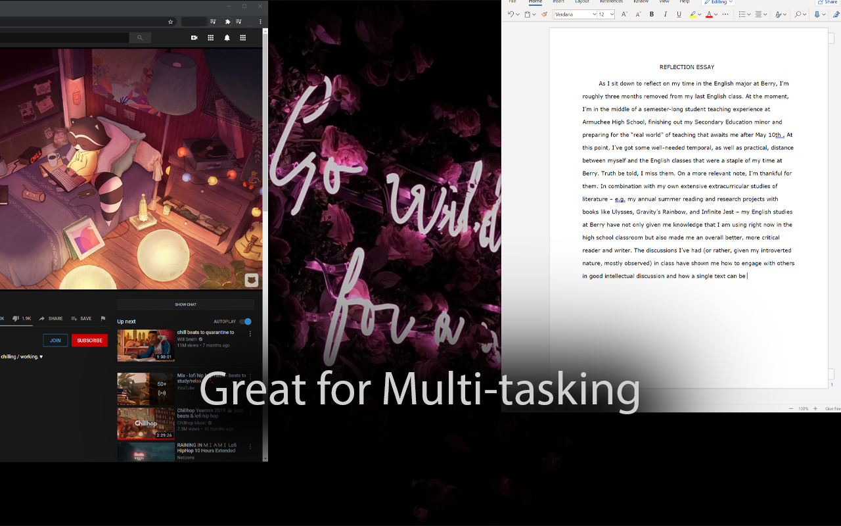
Task: Open the Insert ribbon tab
Action: (558, 2)
